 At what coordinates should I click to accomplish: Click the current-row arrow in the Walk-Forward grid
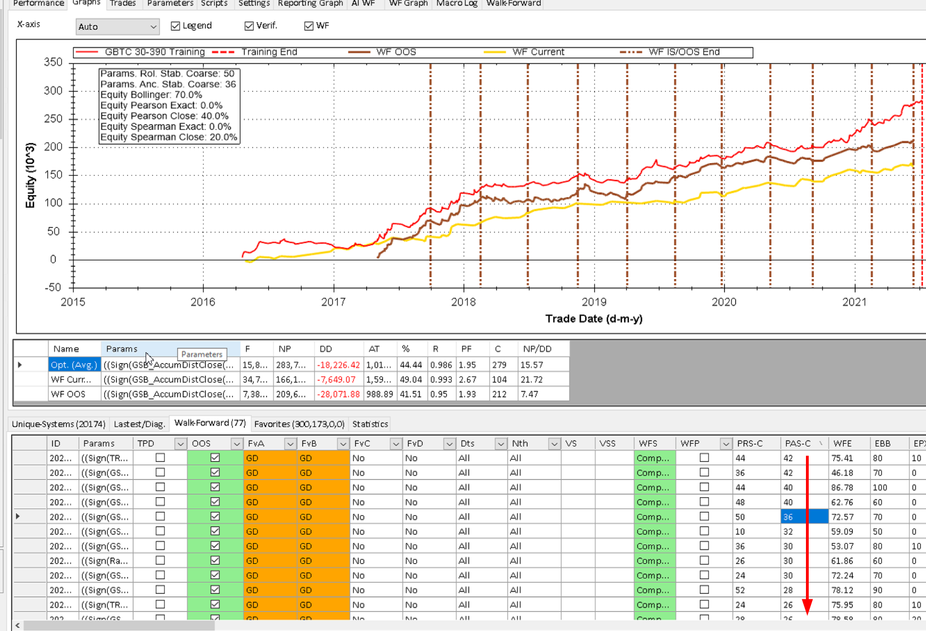pyautogui.click(x=18, y=517)
